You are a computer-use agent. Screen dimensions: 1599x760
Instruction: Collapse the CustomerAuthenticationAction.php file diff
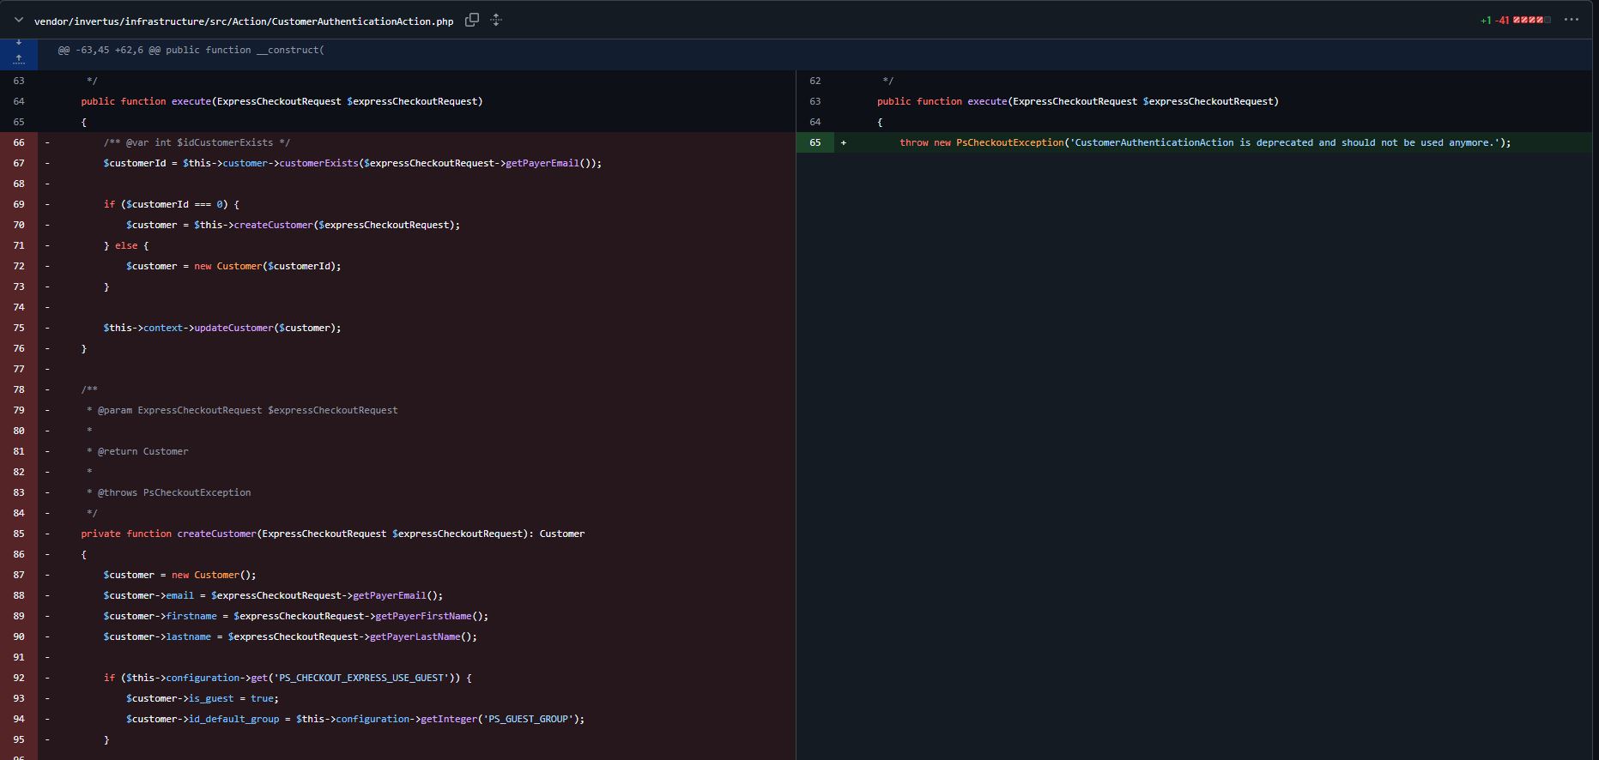pos(18,20)
